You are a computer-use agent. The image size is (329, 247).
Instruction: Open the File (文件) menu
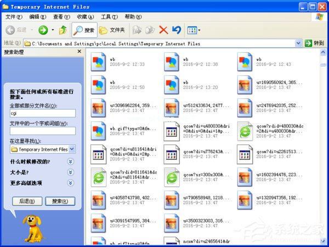(x=14, y=17)
